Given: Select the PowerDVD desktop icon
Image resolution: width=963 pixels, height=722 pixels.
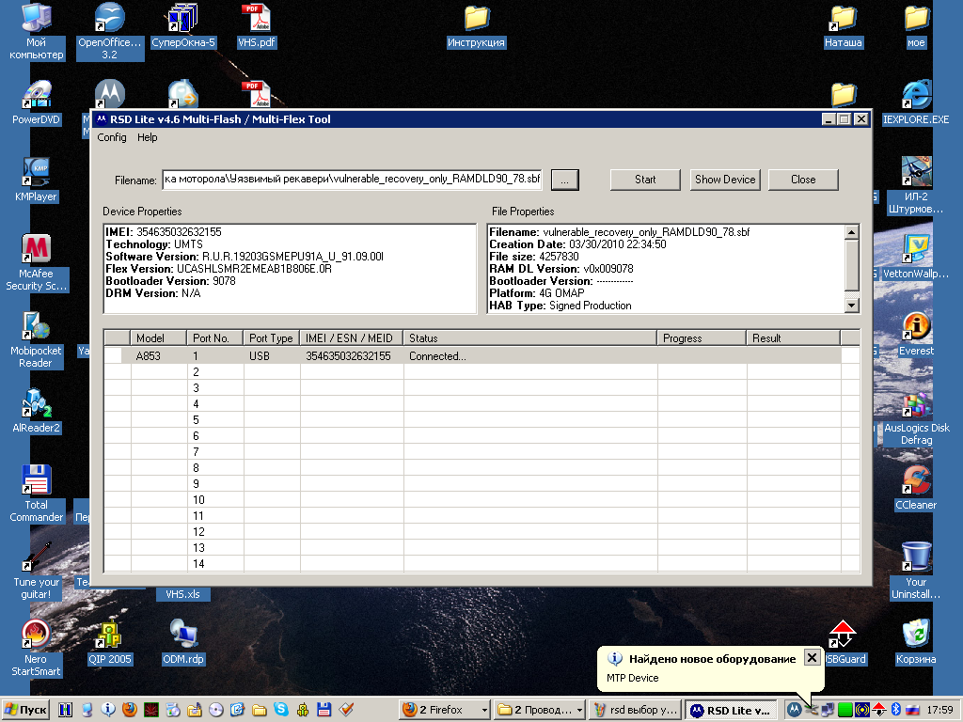Looking at the screenshot, I should 37,102.
